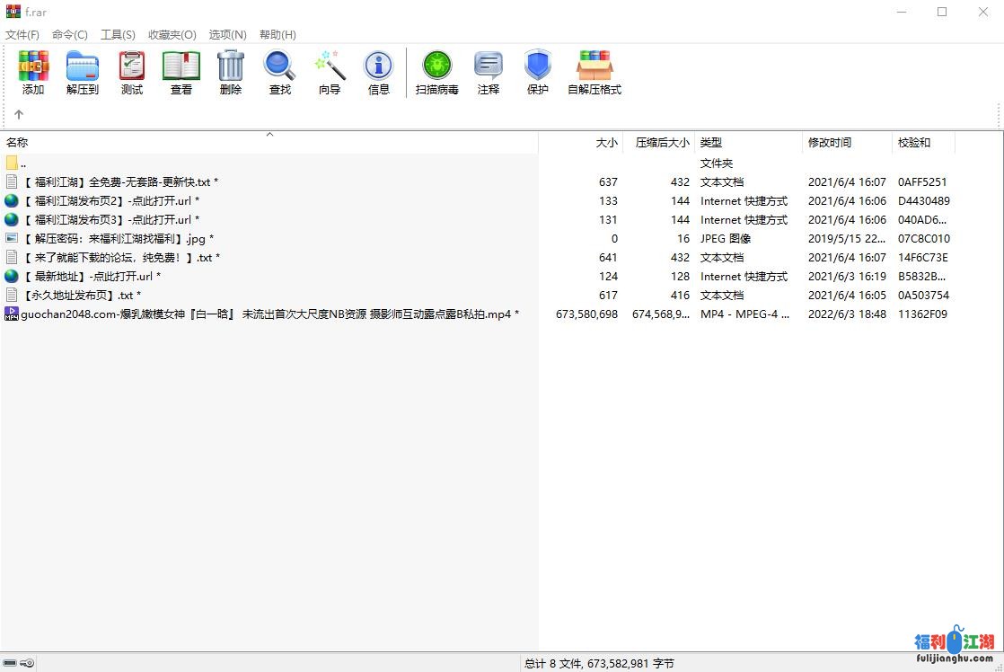Open the 查看 (View) file tool
Screen dimensions: 1004x672
point(181,72)
